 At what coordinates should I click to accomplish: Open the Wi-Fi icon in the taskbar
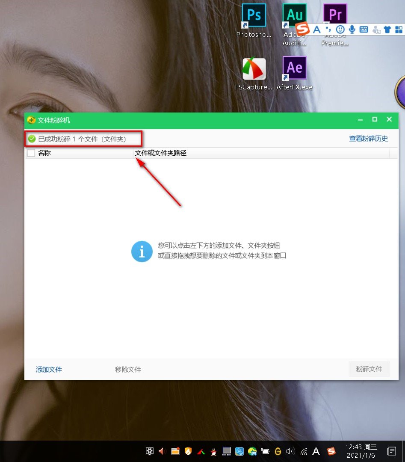tap(304, 451)
